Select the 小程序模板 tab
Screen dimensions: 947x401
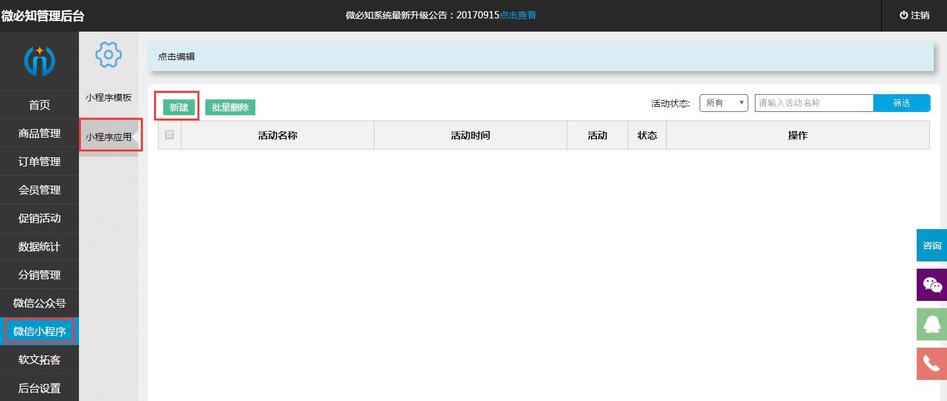(x=109, y=97)
